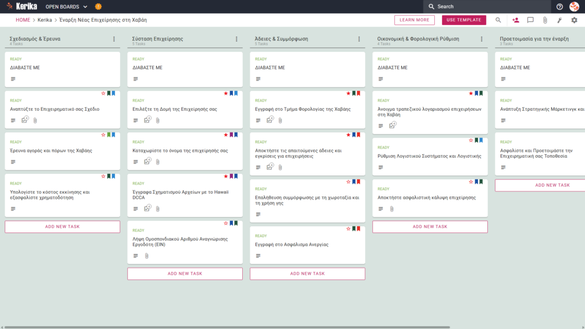Open checklist icon on 'Άνοιγμα τραπεζικού λογαριασμού' card
This screenshot has height=329, width=585.
click(392, 125)
